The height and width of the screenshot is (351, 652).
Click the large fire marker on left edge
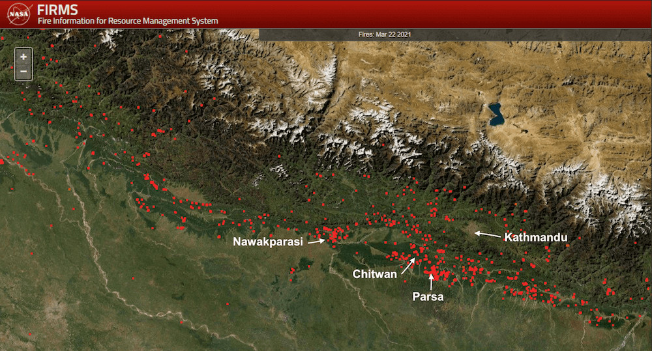click(x=2, y=161)
